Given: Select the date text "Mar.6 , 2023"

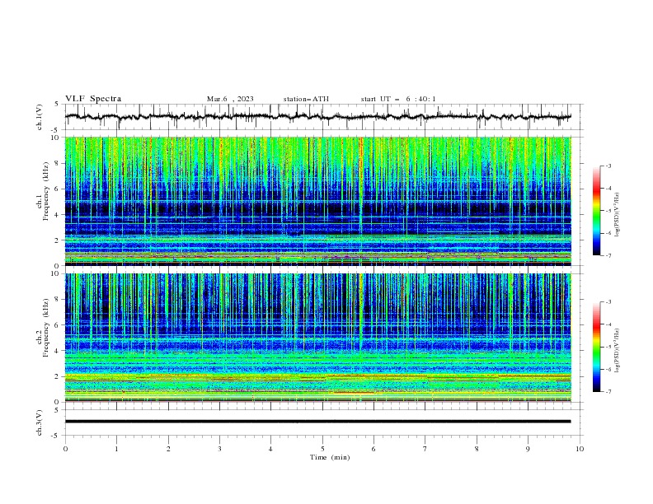Looking at the screenshot, I should tap(230, 99).
